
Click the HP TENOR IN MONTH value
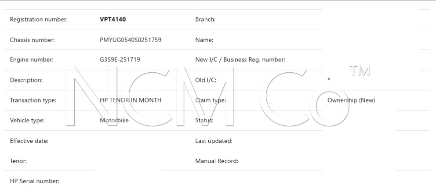[131, 100]
